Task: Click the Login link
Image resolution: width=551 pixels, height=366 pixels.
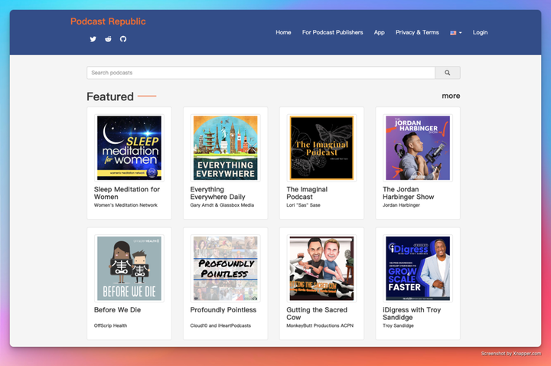Action: click(x=480, y=33)
